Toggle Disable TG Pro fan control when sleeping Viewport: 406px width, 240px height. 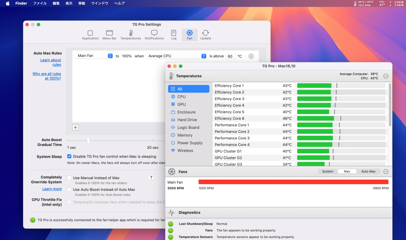tap(69, 156)
